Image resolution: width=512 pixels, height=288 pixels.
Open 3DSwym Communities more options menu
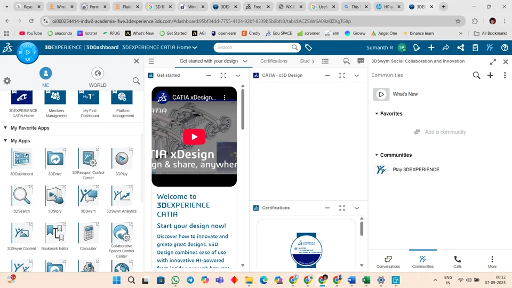point(505,75)
